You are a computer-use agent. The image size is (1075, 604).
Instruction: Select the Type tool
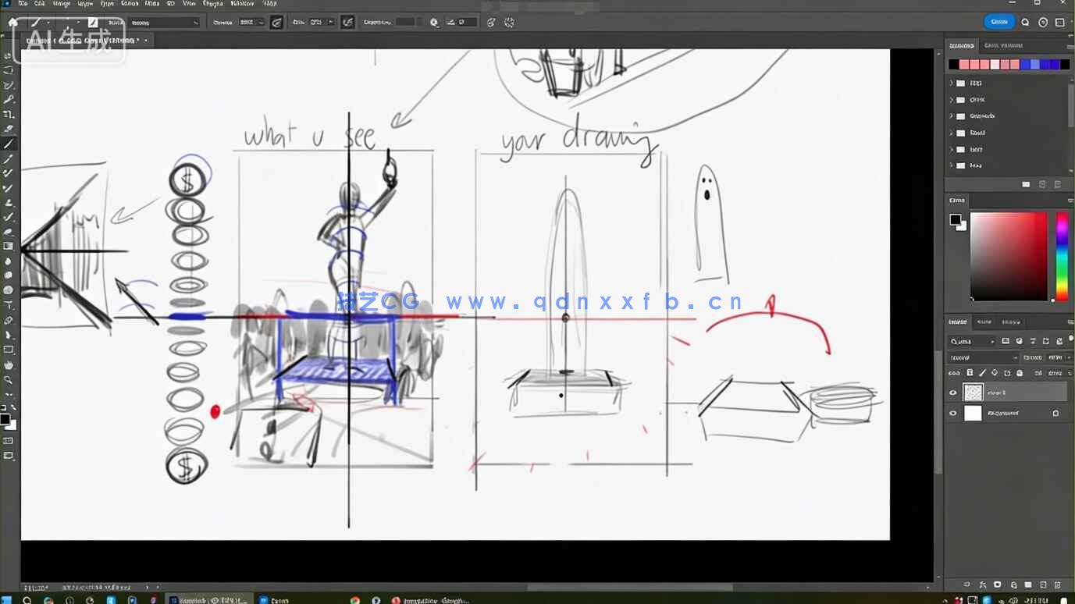[x=9, y=305]
